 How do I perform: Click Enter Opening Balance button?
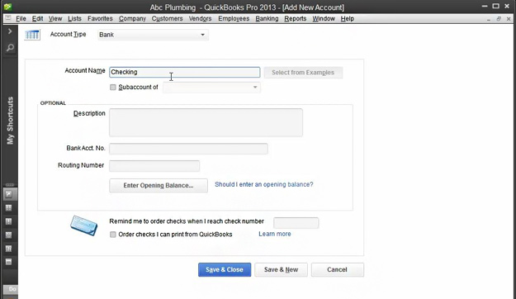[x=159, y=185]
